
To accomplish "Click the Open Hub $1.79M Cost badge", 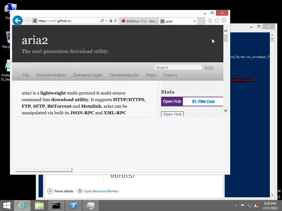I will 192,101.
